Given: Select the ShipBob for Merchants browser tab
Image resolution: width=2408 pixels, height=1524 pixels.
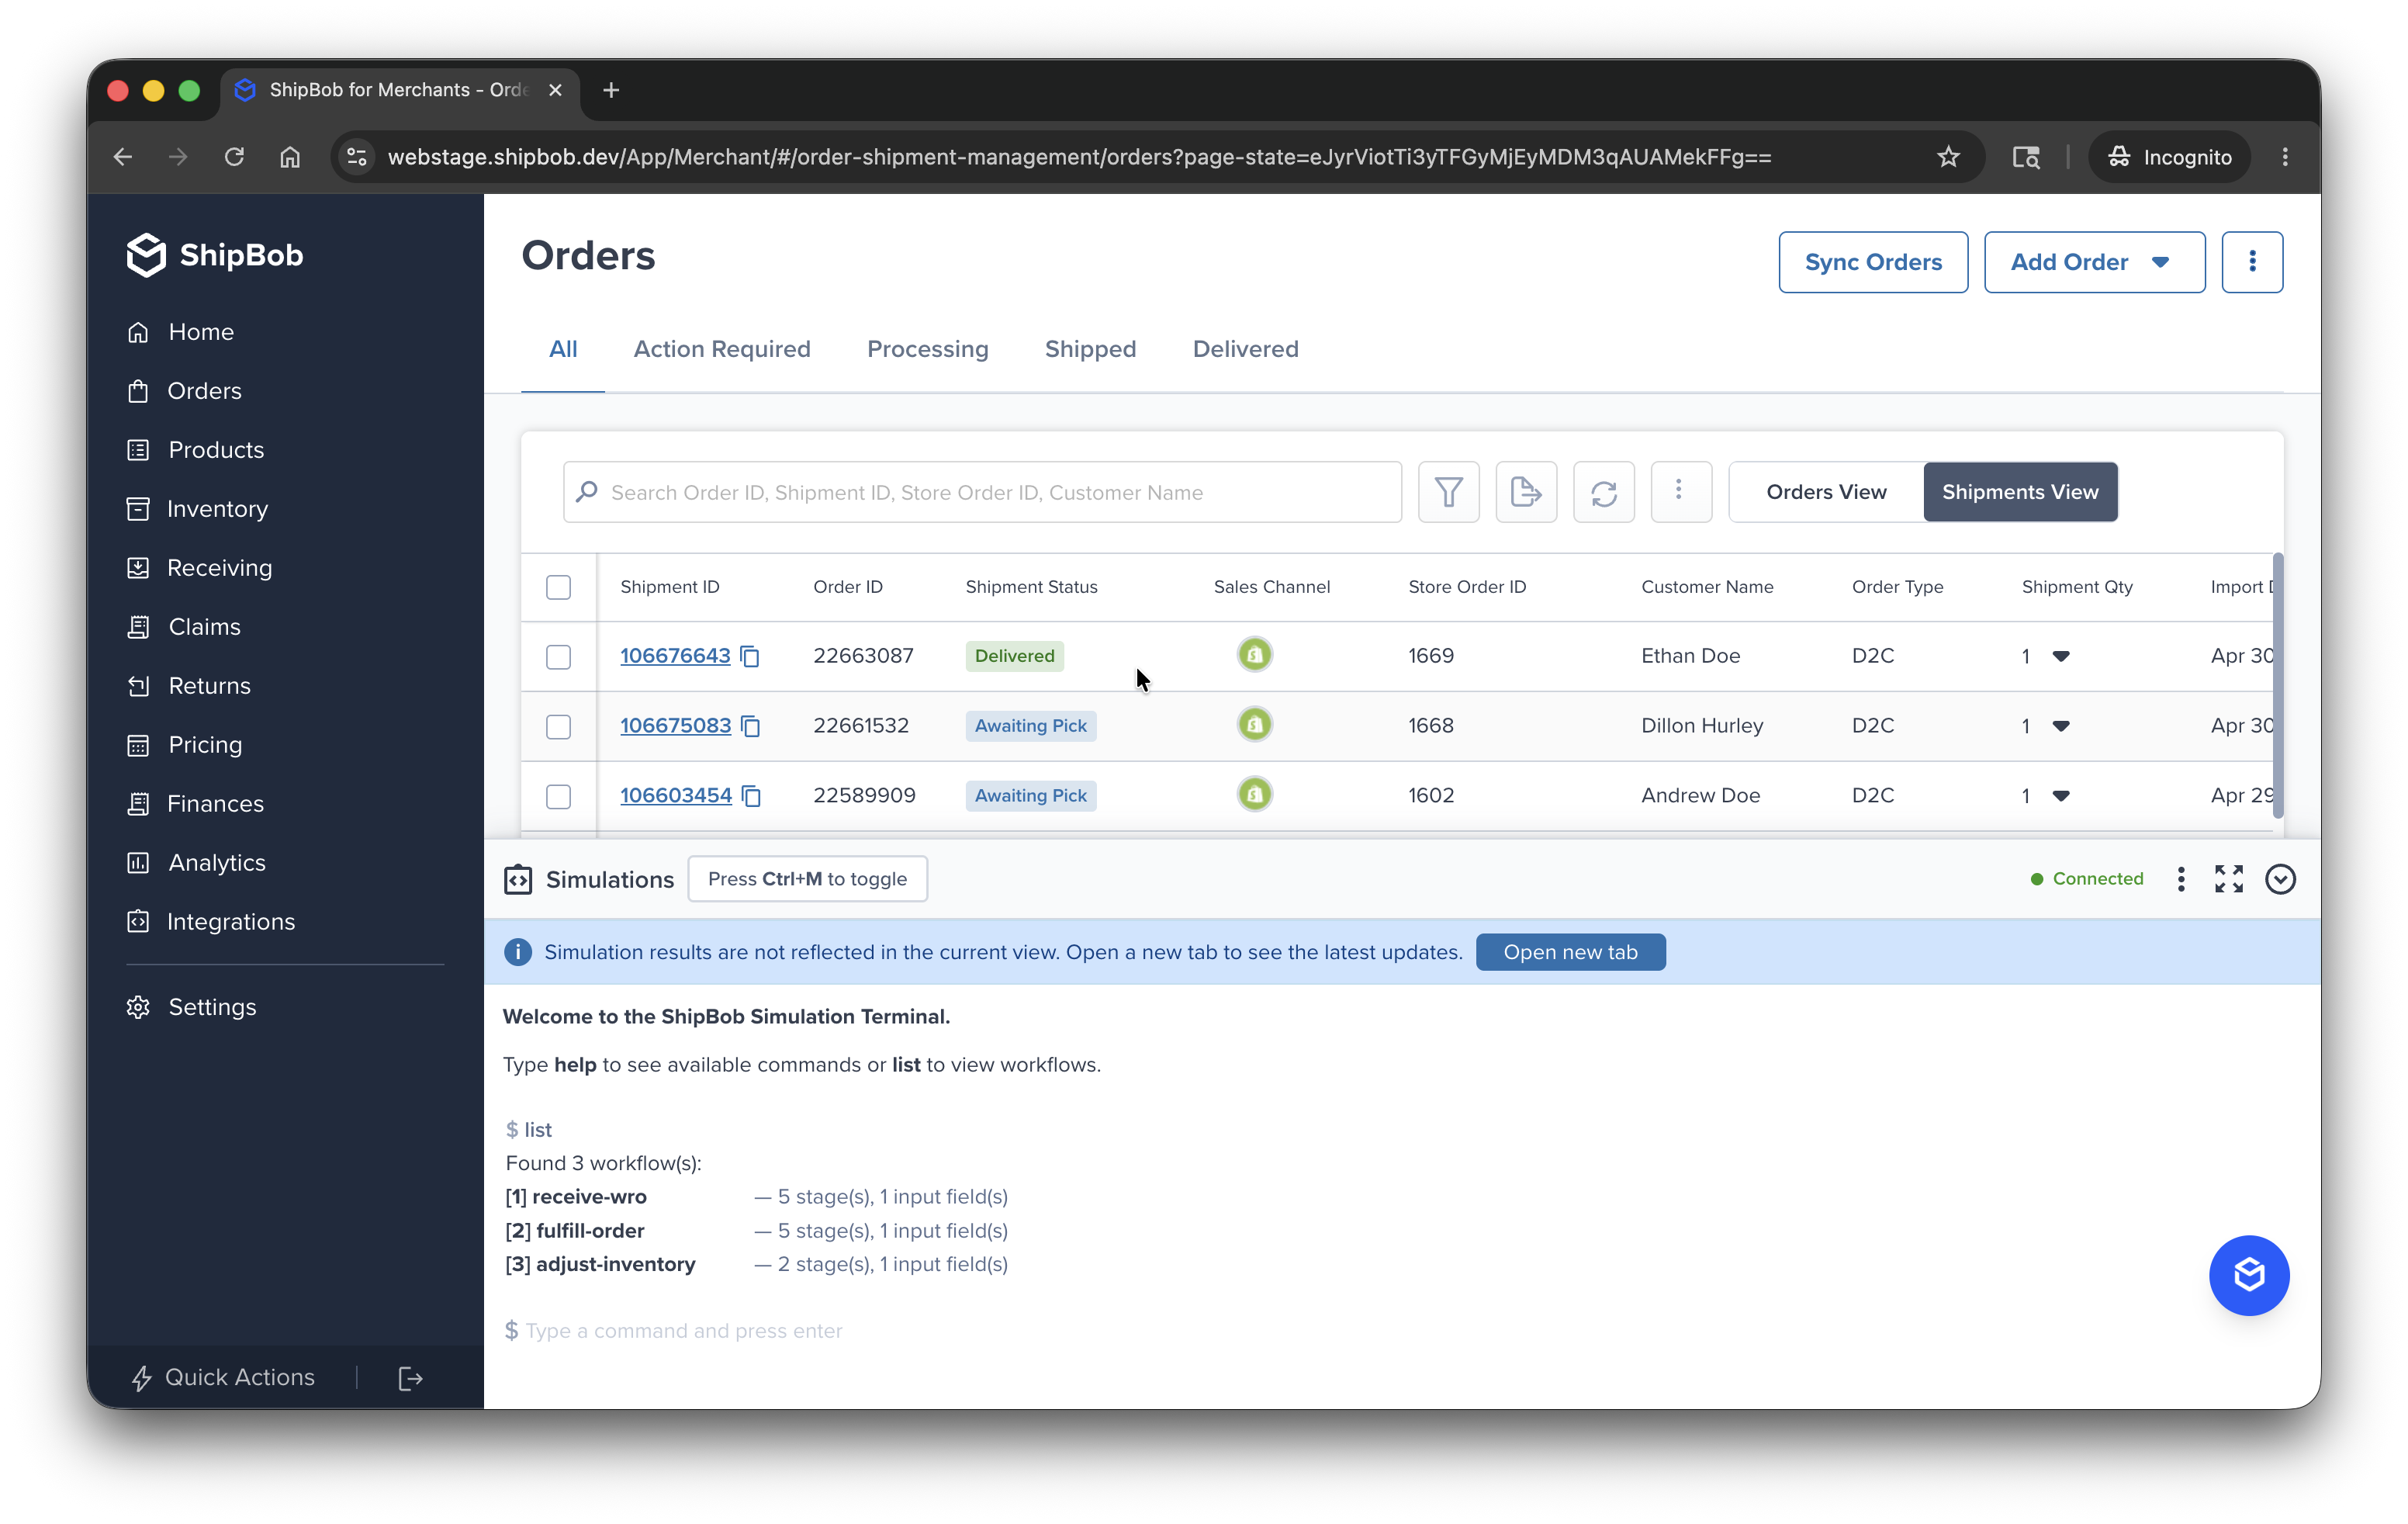Looking at the screenshot, I should coord(400,90).
